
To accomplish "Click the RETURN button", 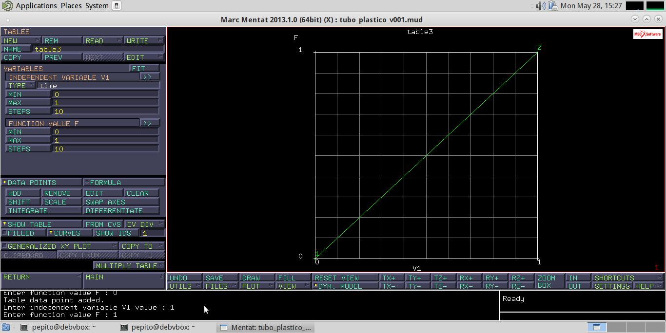I will [x=41, y=281].
